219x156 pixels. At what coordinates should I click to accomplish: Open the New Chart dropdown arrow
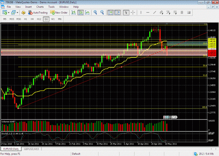tap(9, 13)
